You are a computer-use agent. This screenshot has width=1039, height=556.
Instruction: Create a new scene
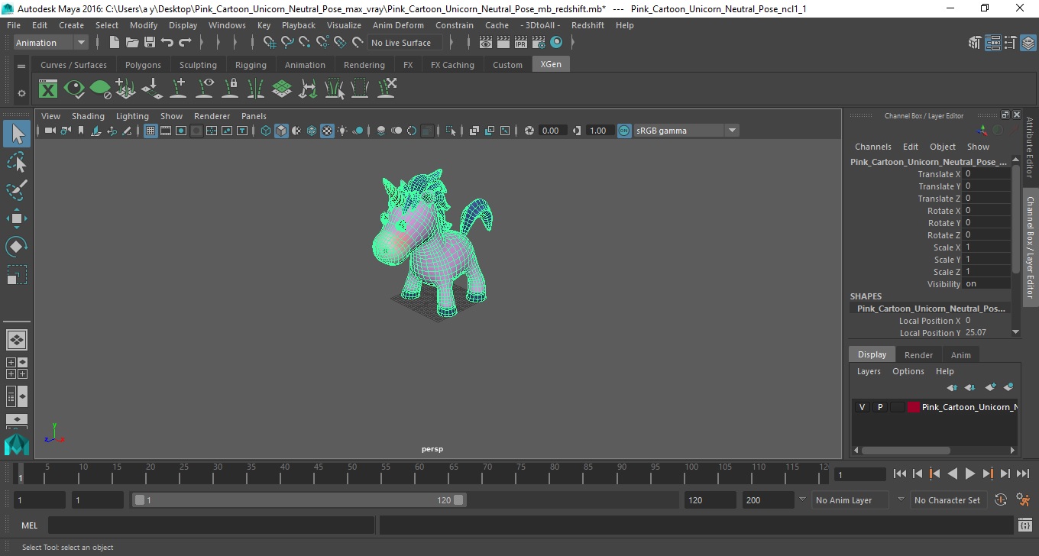tap(115, 43)
